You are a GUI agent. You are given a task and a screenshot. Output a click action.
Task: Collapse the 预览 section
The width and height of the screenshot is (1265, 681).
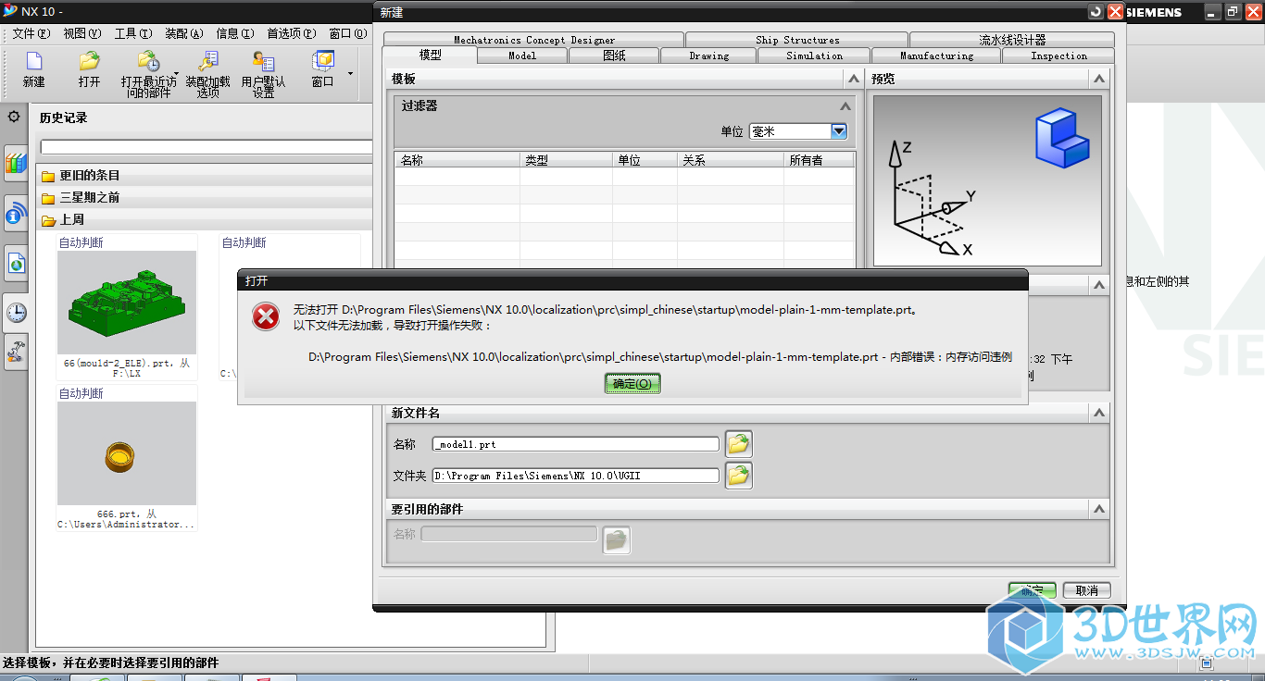click(x=1098, y=80)
